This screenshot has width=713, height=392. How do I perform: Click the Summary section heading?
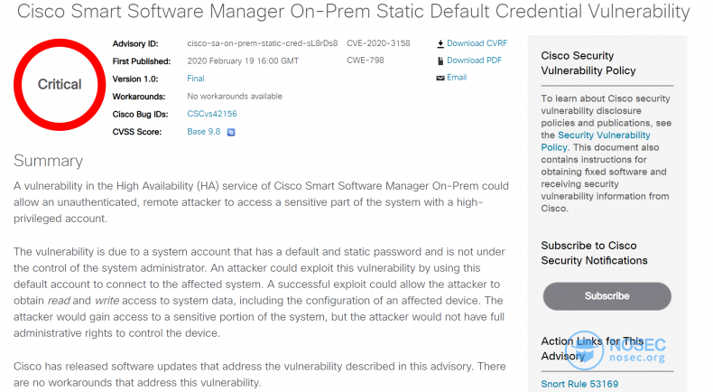pyautogui.click(x=48, y=161)
